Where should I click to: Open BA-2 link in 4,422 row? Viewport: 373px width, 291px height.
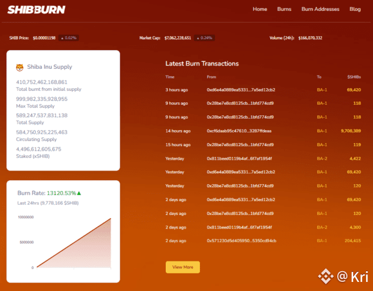point(322,159)
